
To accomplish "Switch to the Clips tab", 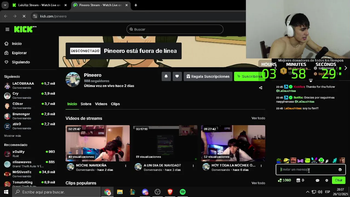I will coord(115,104).
